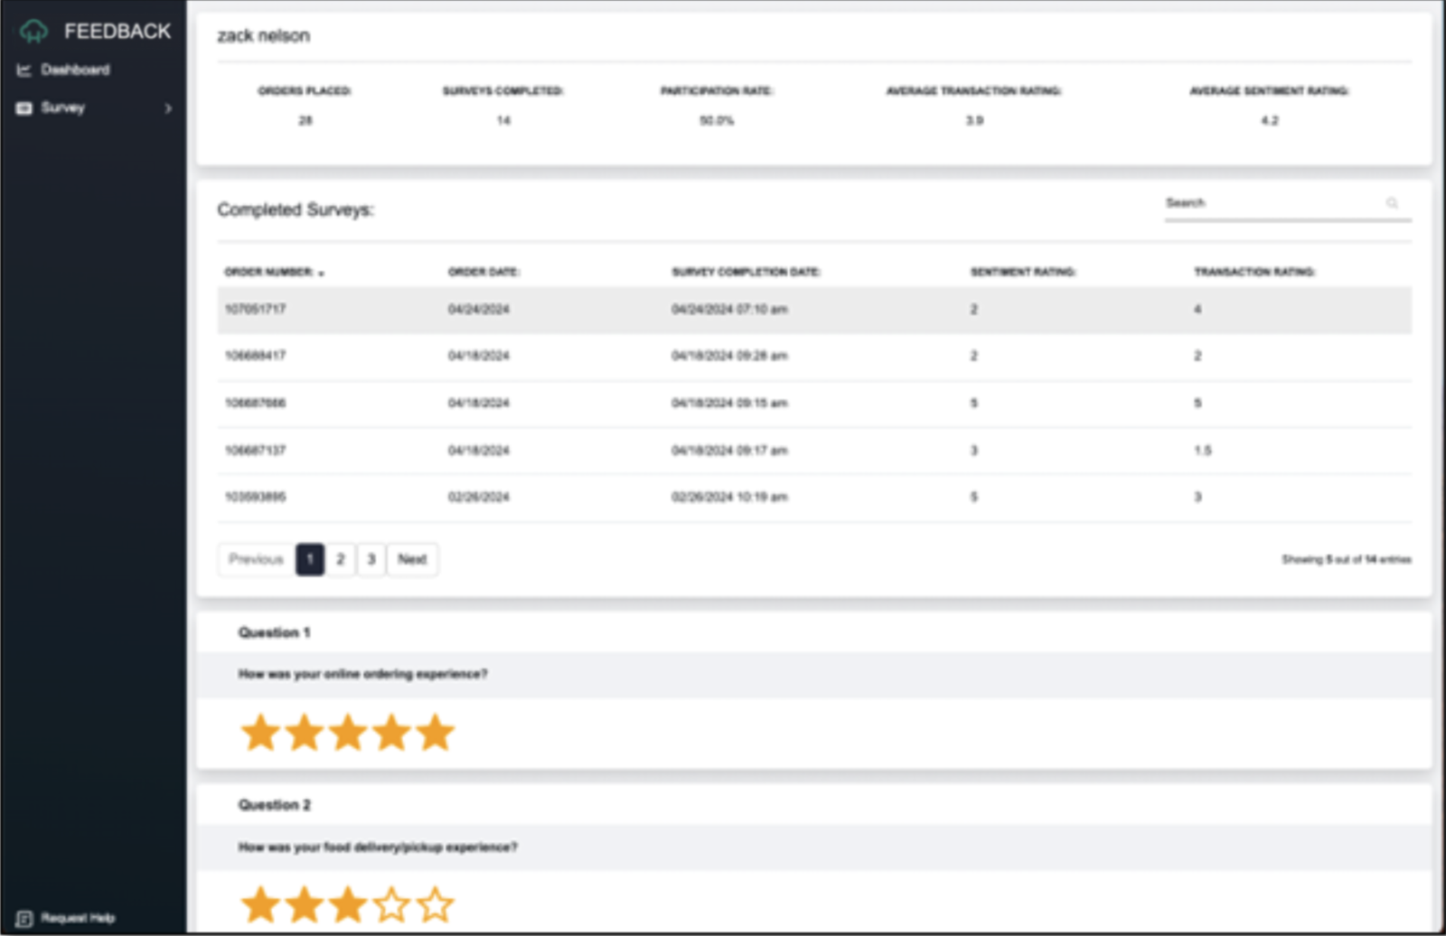Select the fifth star for Question 1
The height and width of the screenshot is (936, 1446).
pos(436,732)
